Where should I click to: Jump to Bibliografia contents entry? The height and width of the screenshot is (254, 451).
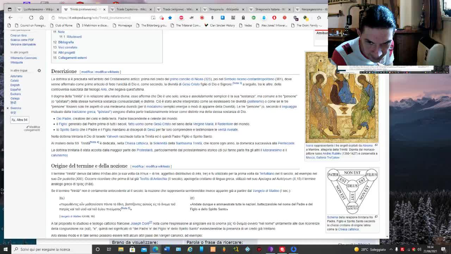(66, 42)
